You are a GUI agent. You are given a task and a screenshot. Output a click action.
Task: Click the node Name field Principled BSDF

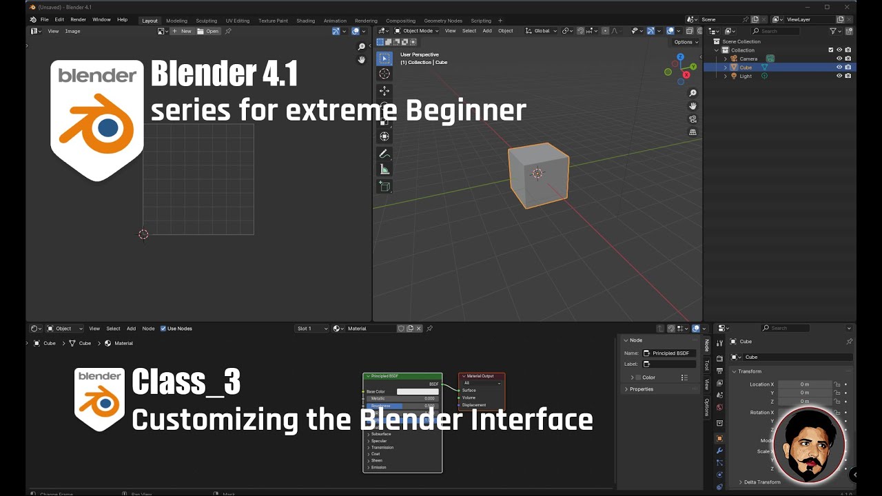pyautogui.click(x=669, y=353)
